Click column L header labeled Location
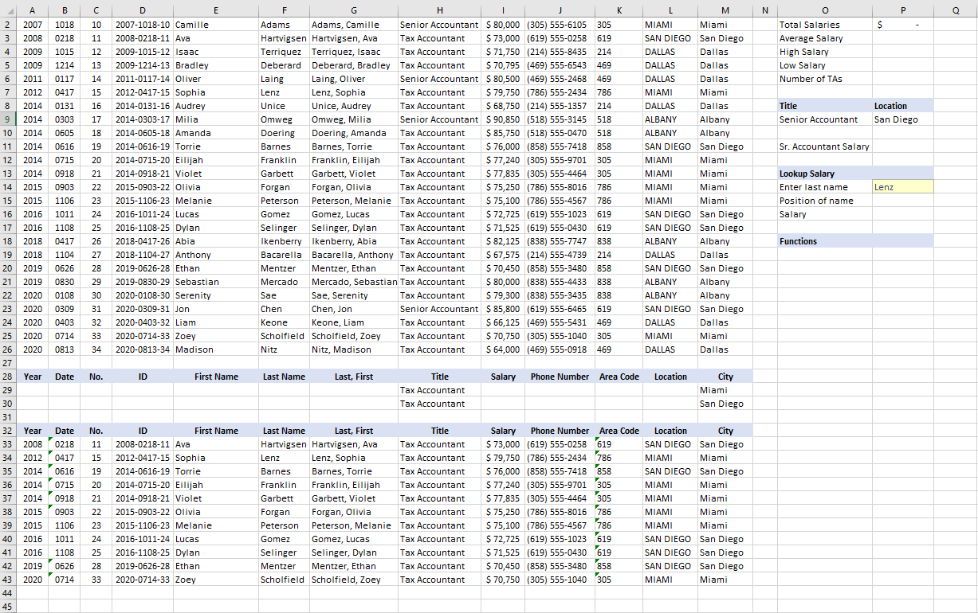This screenshot has height=613, width=978. click(x=670, y=9)
